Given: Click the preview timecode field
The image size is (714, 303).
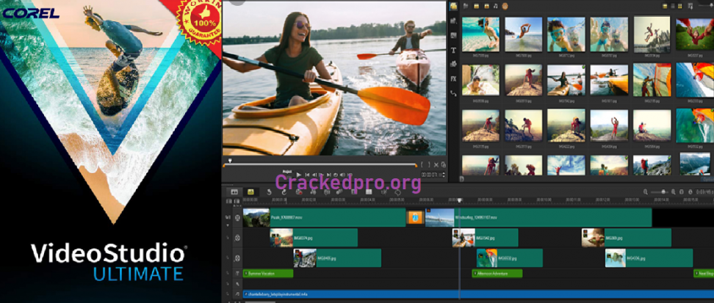Looking at the screenshot, I should point(433,175).
